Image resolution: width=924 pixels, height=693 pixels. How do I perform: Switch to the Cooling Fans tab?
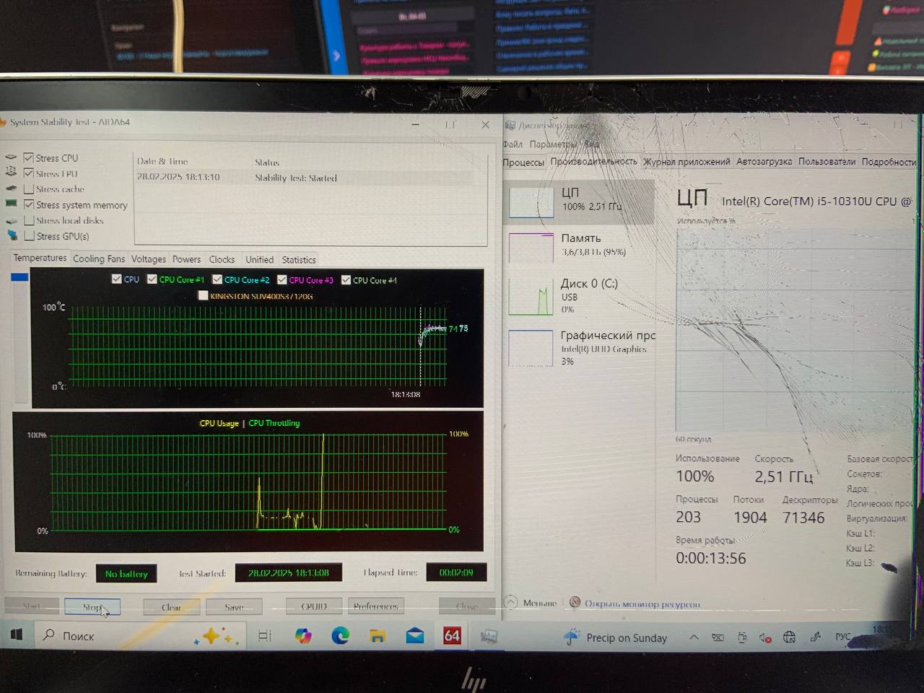pos(99,258)
